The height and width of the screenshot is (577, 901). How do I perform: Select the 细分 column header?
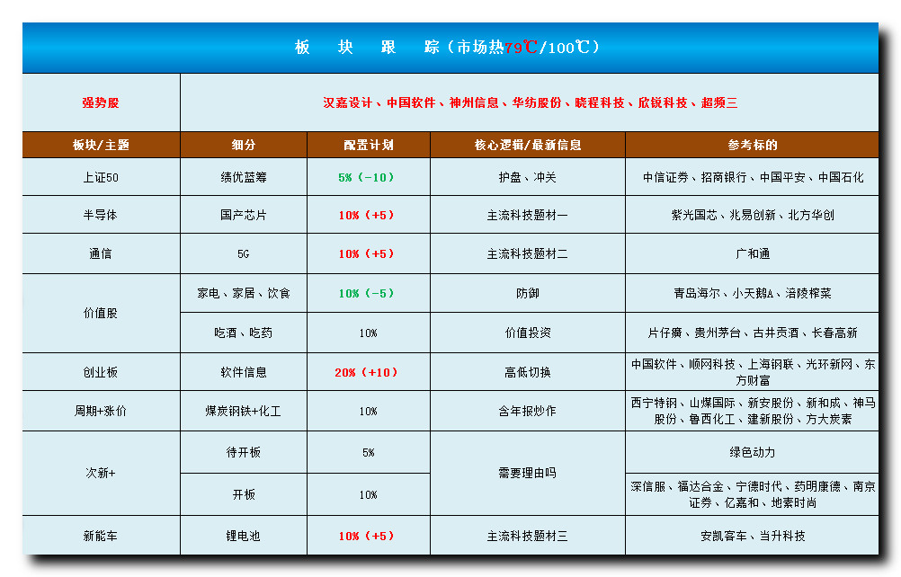pos(243,145)
